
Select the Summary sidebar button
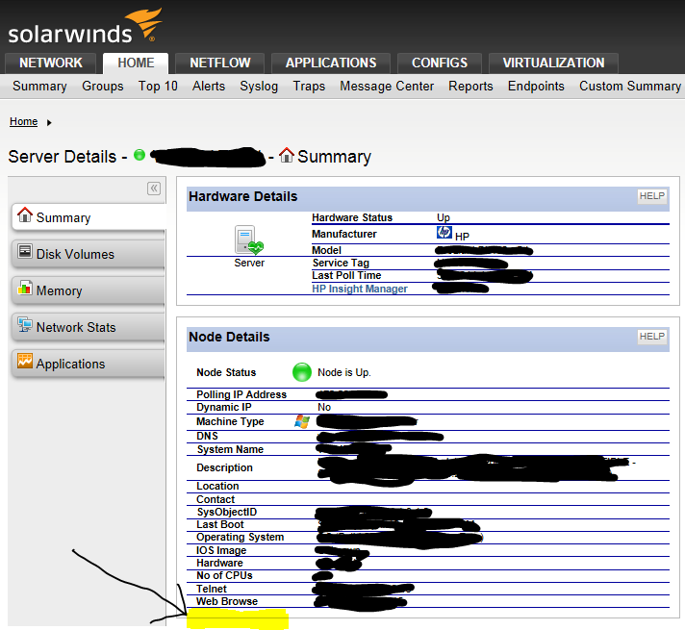click(x=89, y=216)
